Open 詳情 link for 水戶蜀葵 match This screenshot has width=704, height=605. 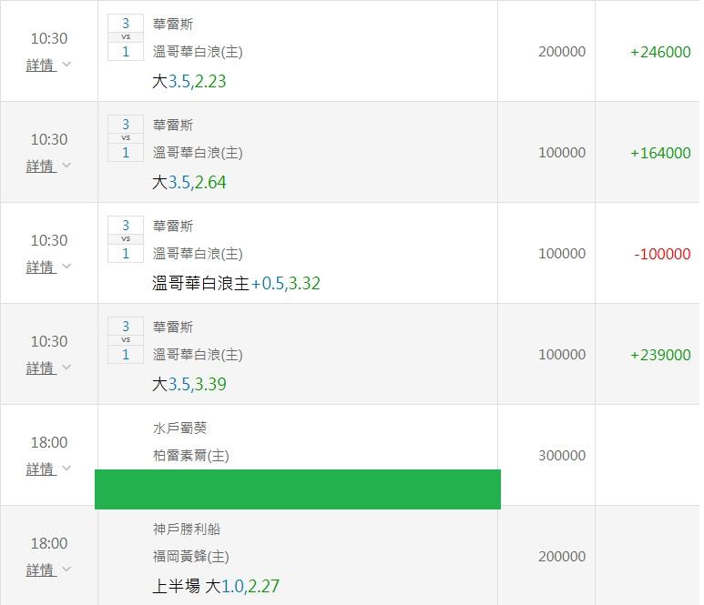pos(41,469)
